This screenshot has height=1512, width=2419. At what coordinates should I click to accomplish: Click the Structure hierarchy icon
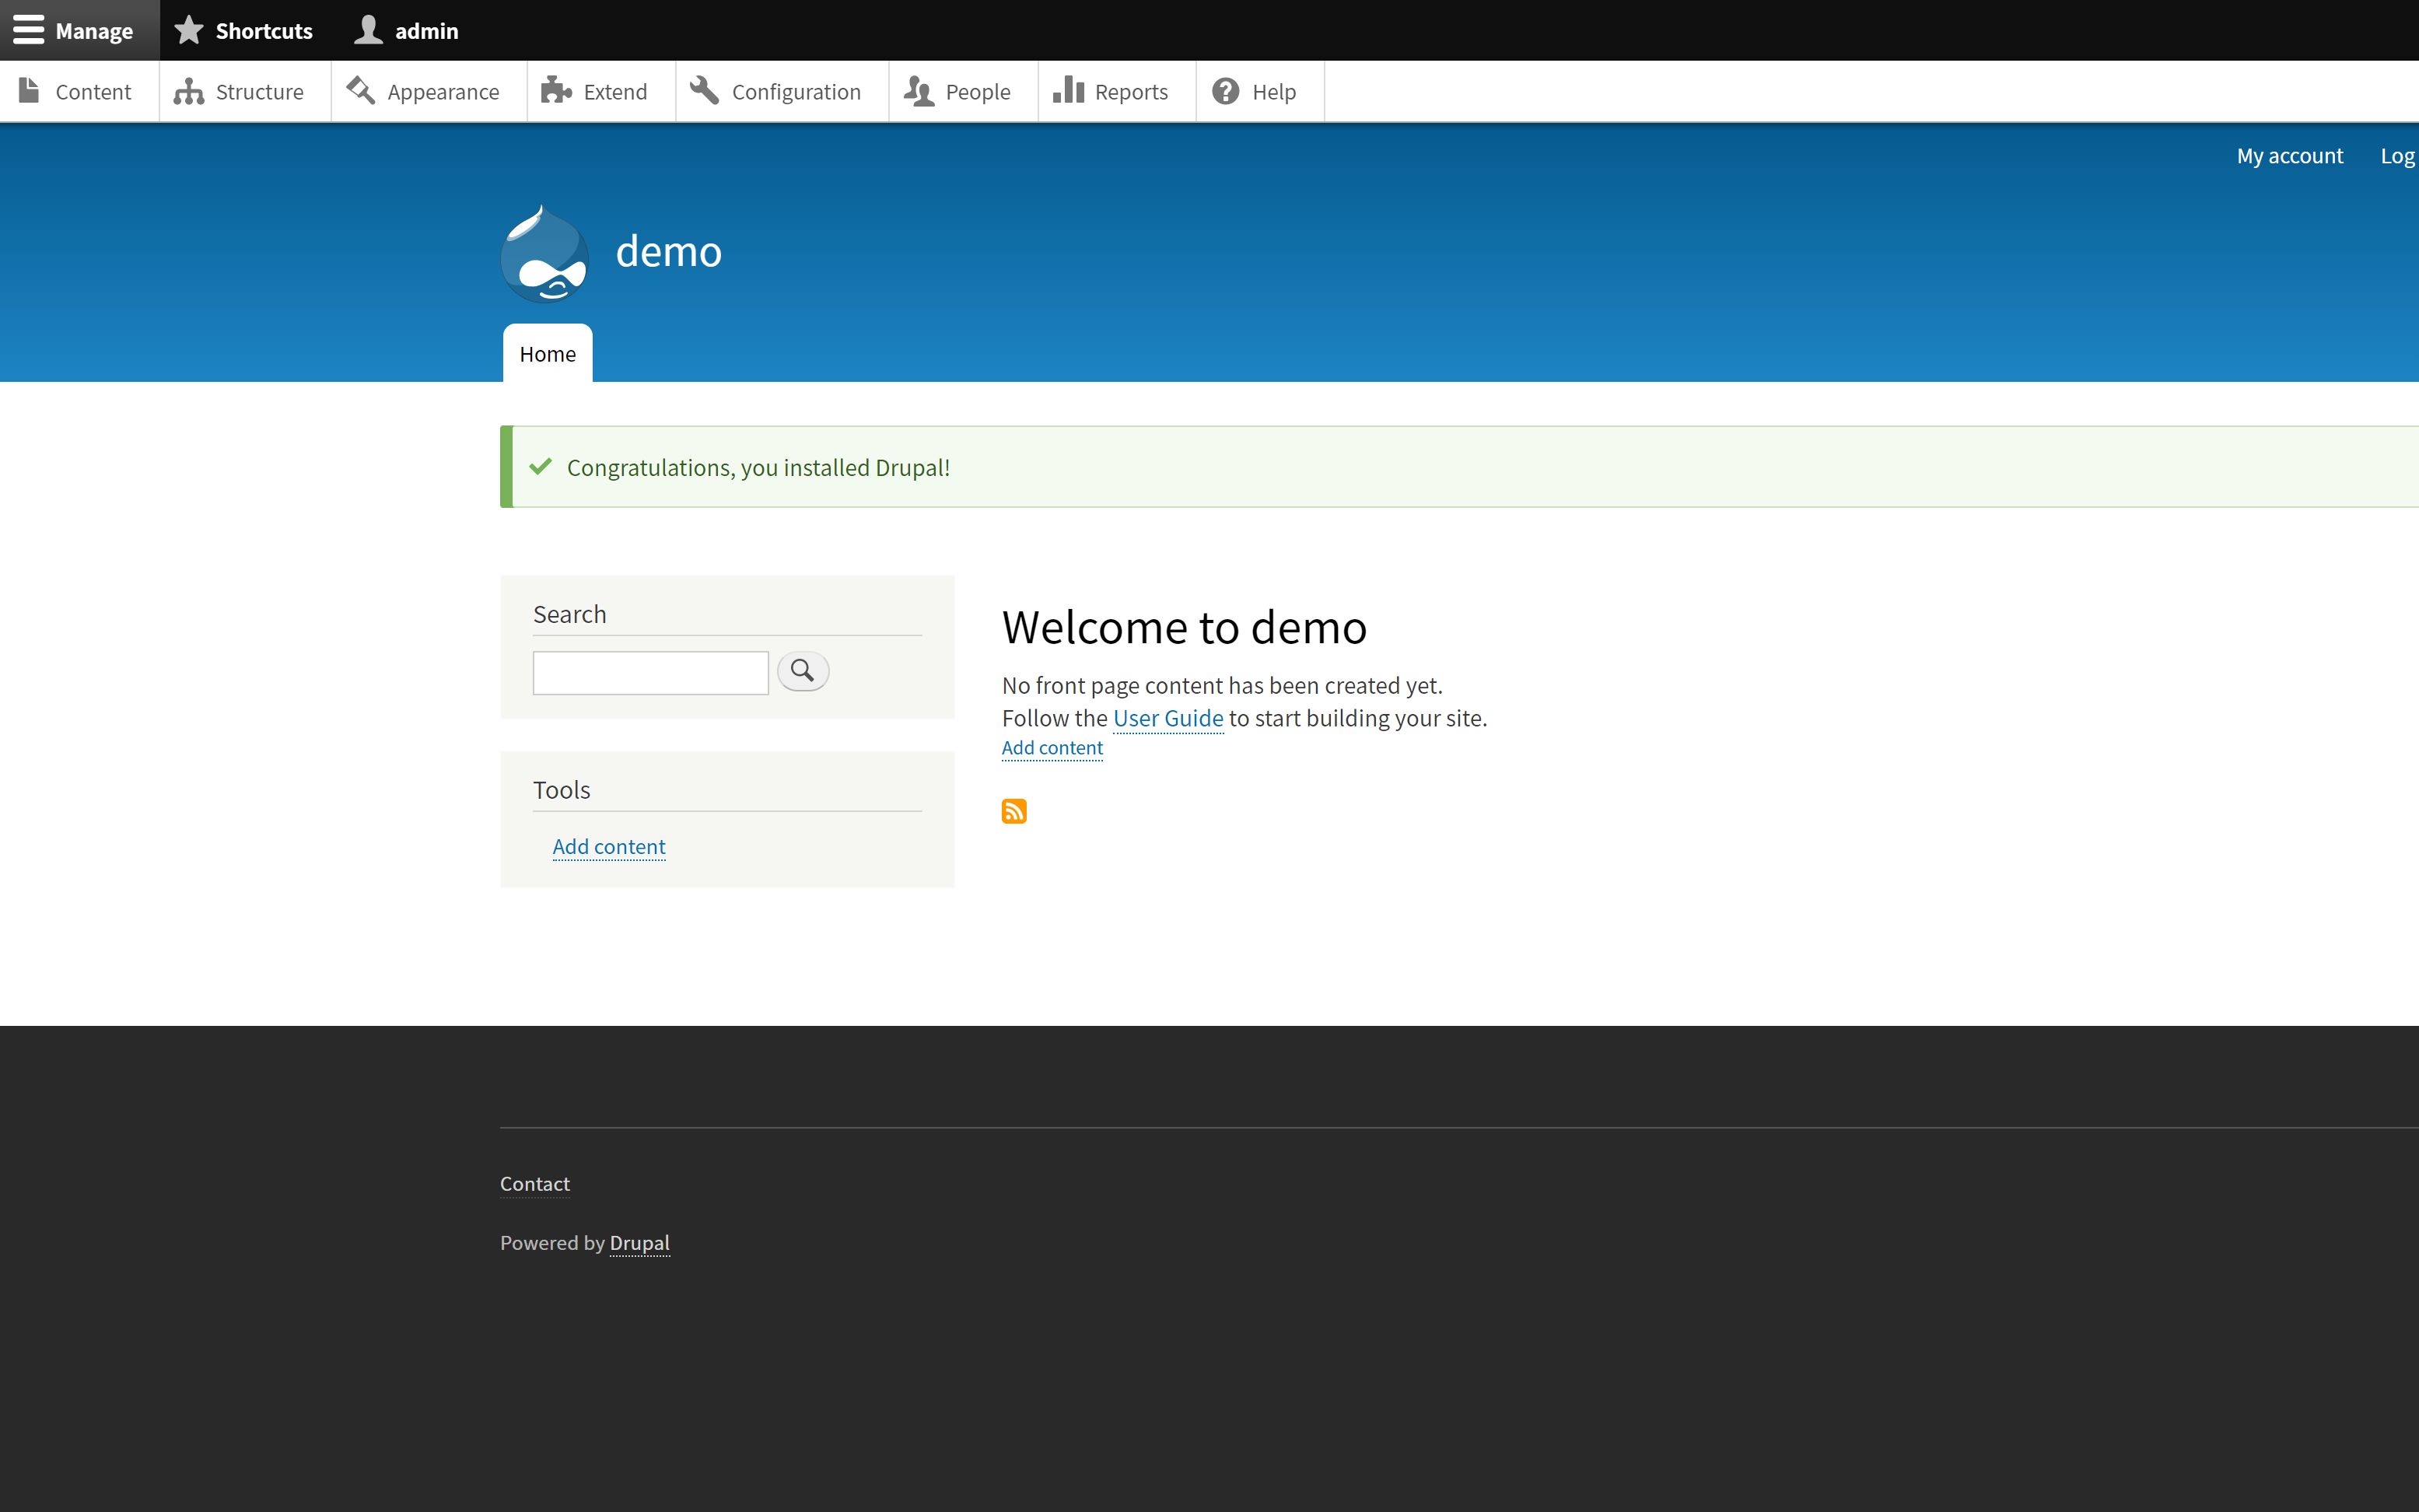(x=188, y=92)
